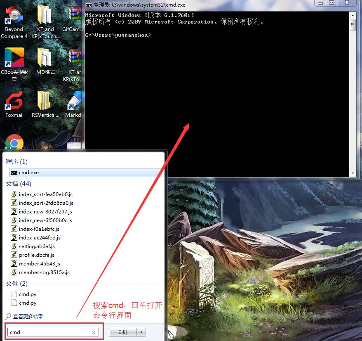Launch Foxmail from the desktop
The height and width of the screenshot is (341, 362).
(14, 104)
